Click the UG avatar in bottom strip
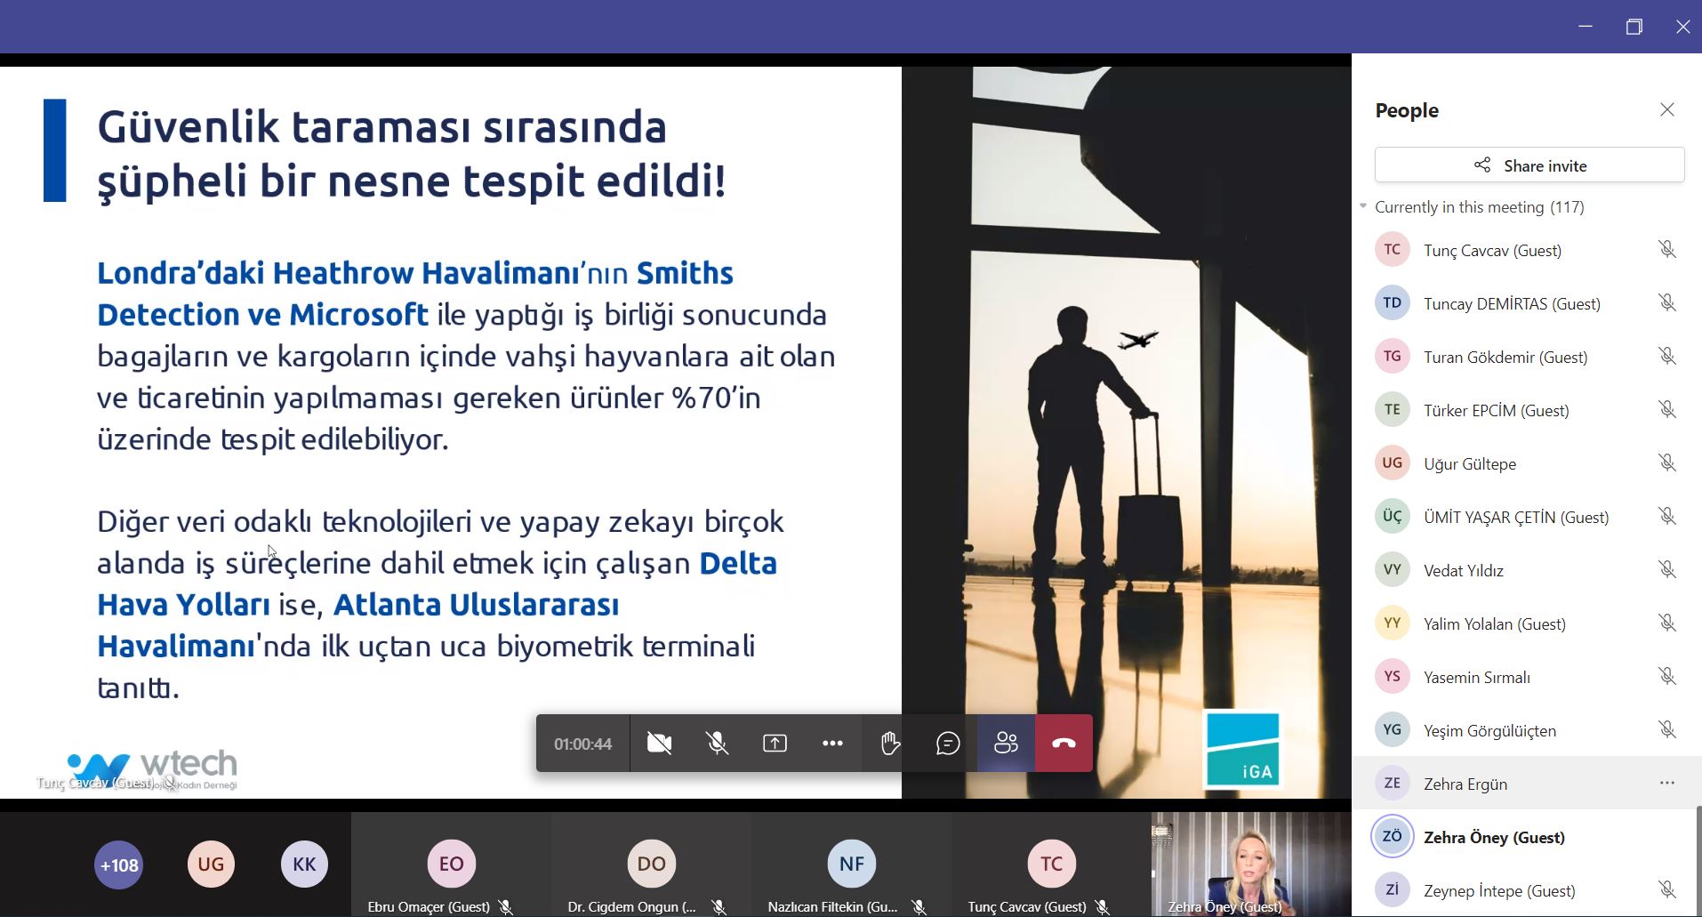 [211, 865]
